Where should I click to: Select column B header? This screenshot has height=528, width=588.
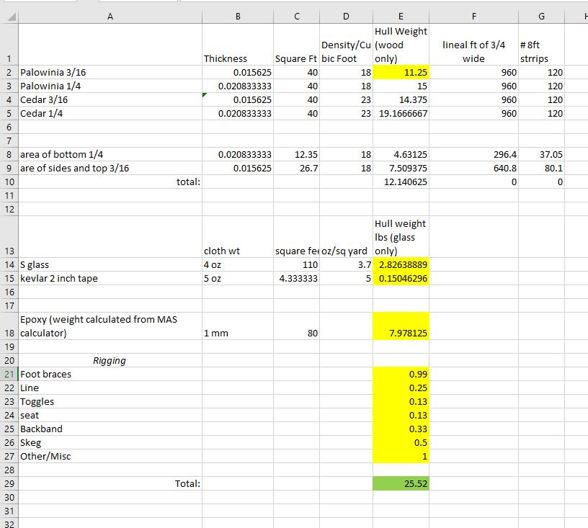click(238, 17)
